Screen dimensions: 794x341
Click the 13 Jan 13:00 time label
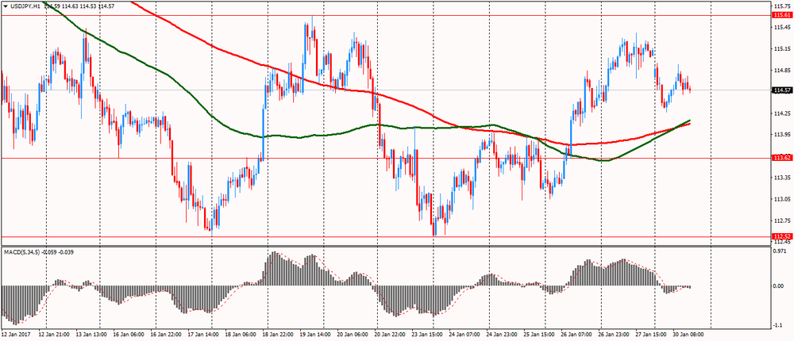click(x=93, y=335)
